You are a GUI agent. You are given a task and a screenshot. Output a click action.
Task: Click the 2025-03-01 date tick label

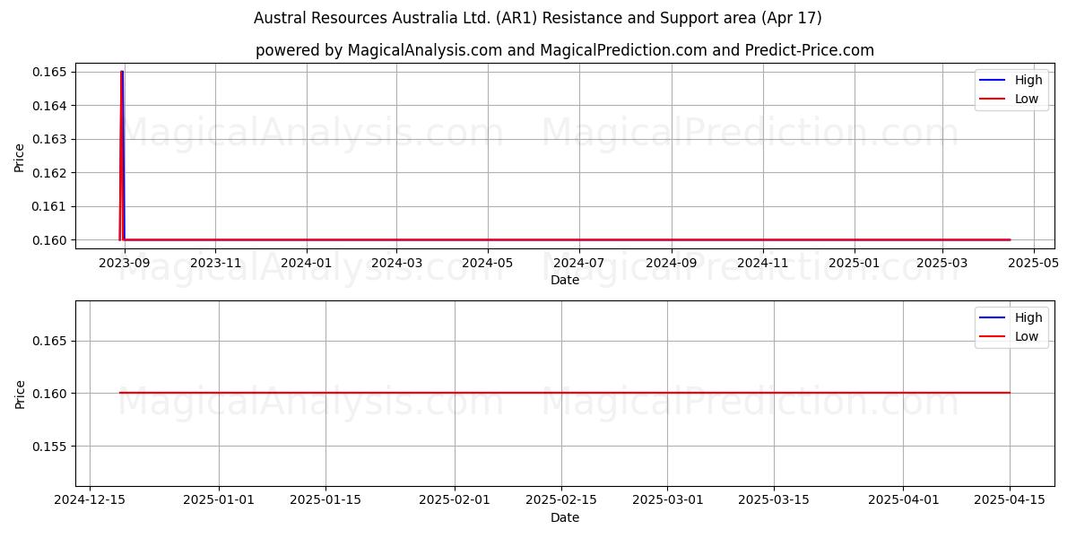(667, 500)
